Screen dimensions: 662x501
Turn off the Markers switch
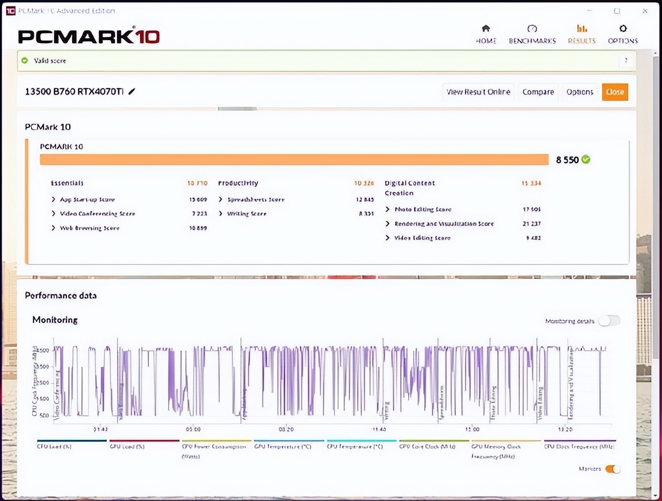tap(613, 469)
